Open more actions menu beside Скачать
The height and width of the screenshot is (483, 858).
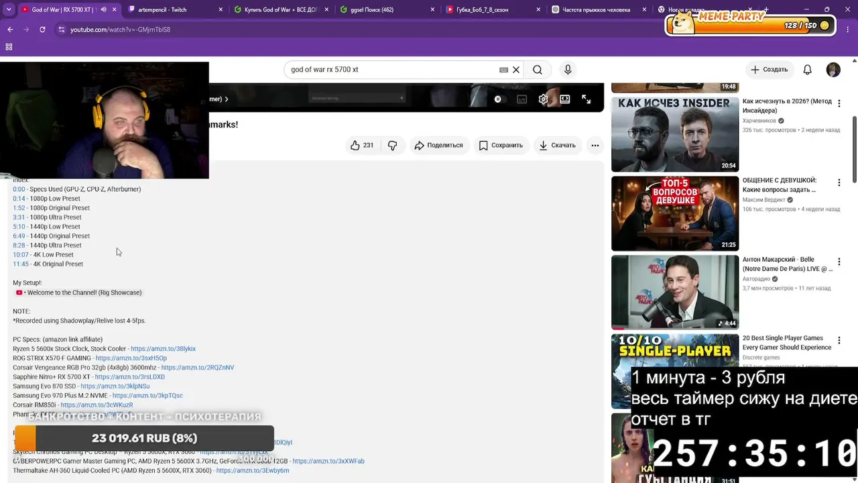(x=595, y=145)
